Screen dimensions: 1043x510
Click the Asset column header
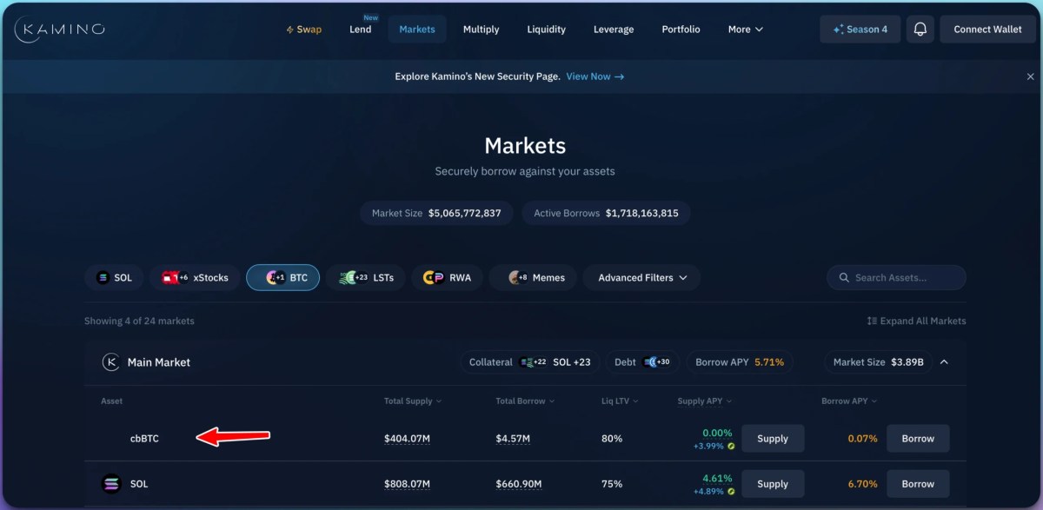[x=112, y=401]
